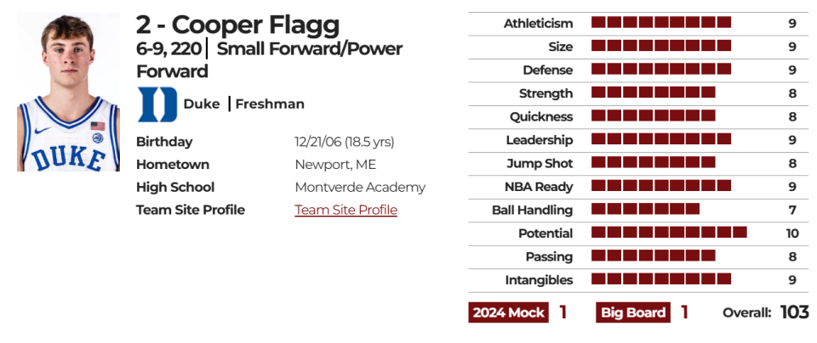Screen dimensions: 817x343
Task: Click the Duke team name text
Action: click(201, 104)
